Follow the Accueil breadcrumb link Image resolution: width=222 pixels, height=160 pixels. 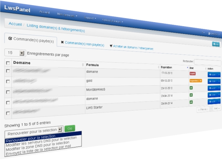point(15,24)
